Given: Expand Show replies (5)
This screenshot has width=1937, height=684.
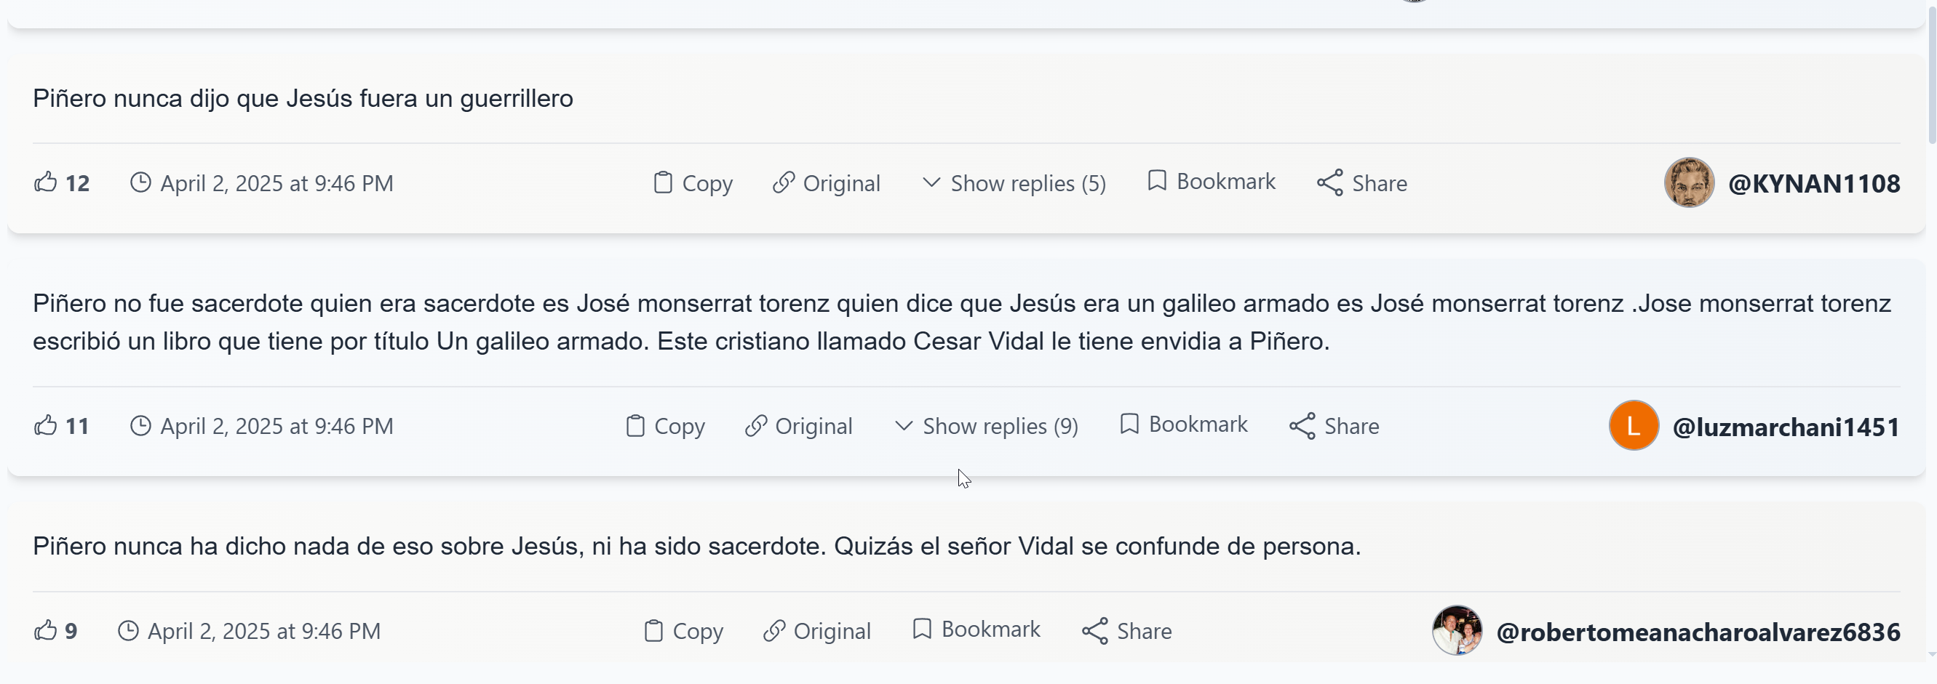Looking at the screenshot, I should (1014, 183).
